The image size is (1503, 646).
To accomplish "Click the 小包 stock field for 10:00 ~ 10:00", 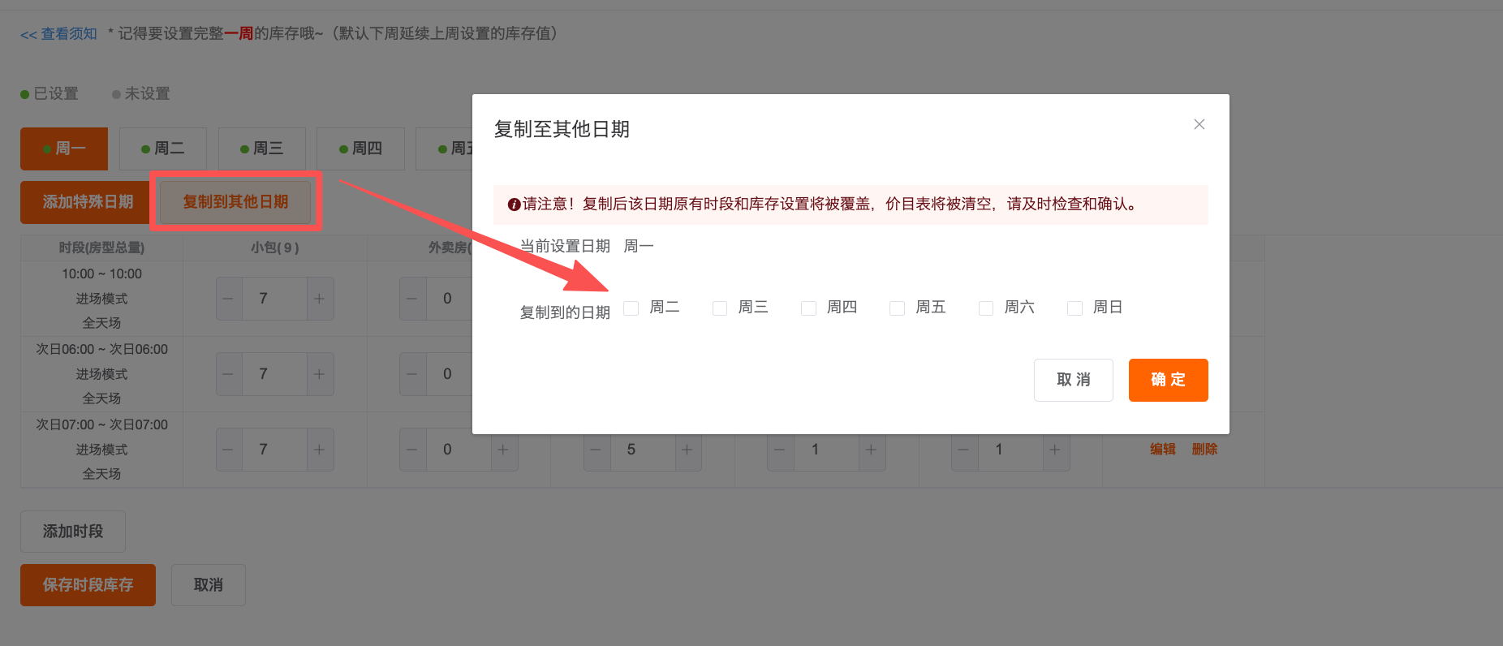I will coord(274,299).
